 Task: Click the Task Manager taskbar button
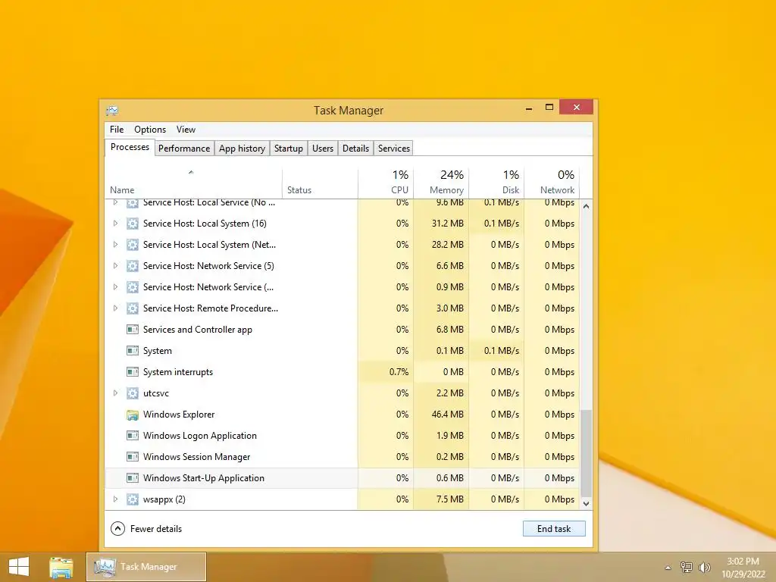[x=146, y=567]
